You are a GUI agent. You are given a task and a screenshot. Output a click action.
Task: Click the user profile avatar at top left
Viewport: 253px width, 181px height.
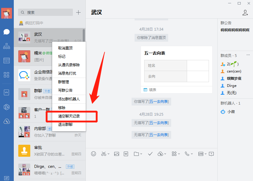click(7, 13)
